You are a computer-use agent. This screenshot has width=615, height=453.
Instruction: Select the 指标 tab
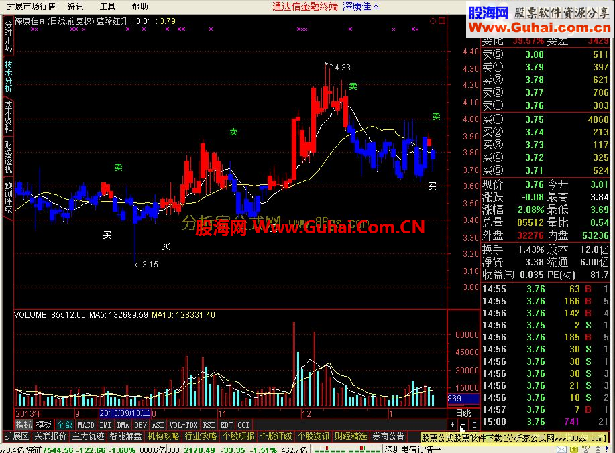23,425
